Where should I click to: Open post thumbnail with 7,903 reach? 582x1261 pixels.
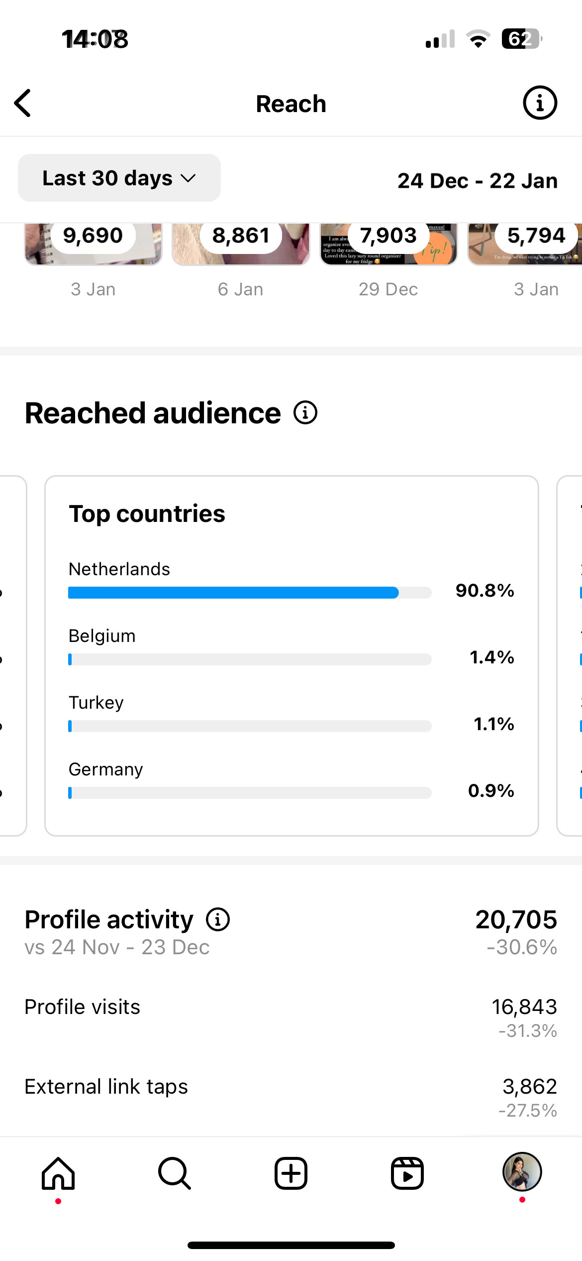[x=388, y=244]
